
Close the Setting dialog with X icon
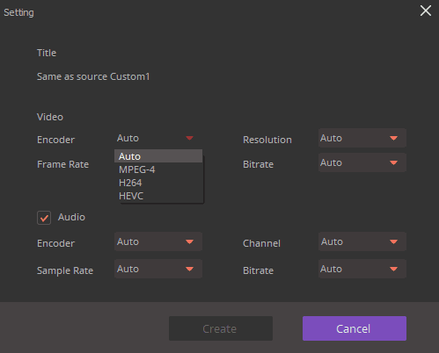[426, 11]
